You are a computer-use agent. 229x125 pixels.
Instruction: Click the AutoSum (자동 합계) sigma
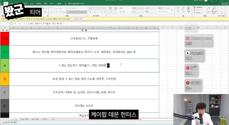(x=194, y=7)
